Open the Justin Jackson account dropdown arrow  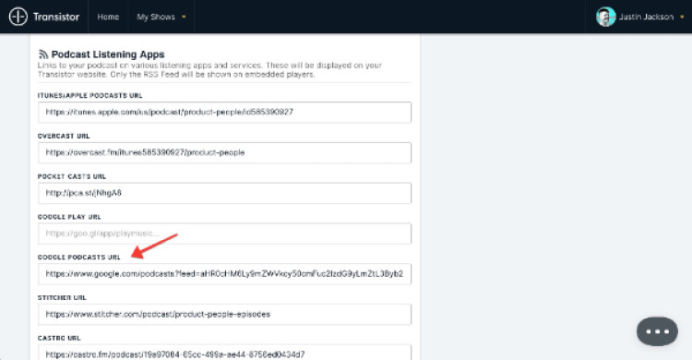pyautogui.click(x=682, y=18)
